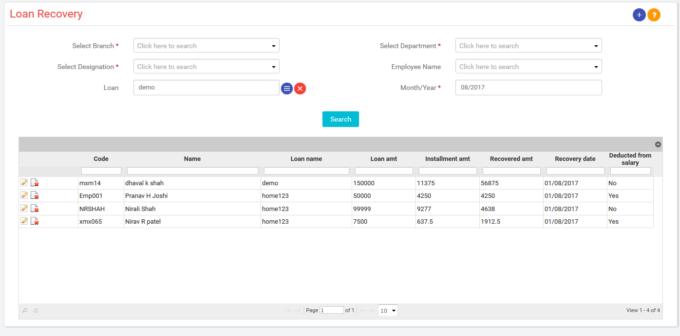Clear the loan field with red X icon
Viewport: 680px width, 336px height.
coord(300,88)
